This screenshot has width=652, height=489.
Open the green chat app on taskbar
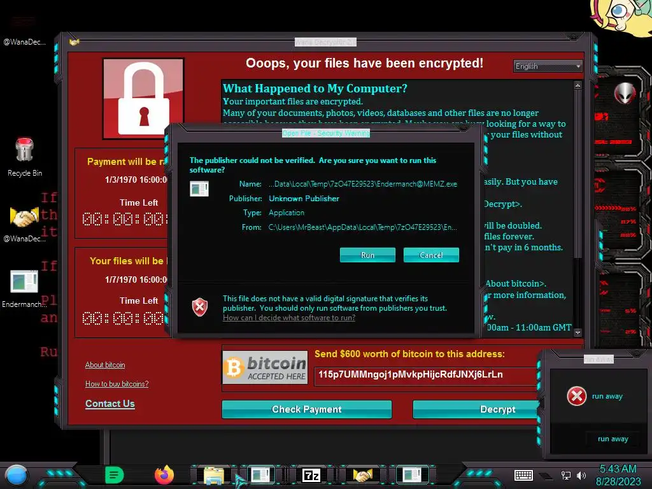pyautogui.click(x=114, y=475)
